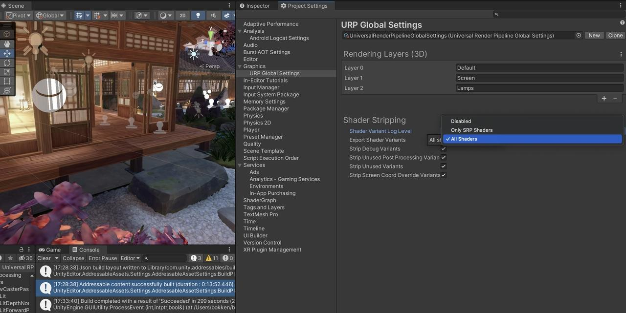Open grid snapping dropdown arrow

(x=105, y=16)
